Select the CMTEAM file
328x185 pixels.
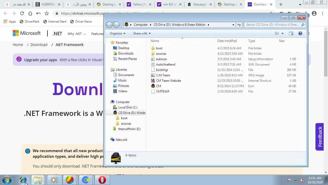162,91
